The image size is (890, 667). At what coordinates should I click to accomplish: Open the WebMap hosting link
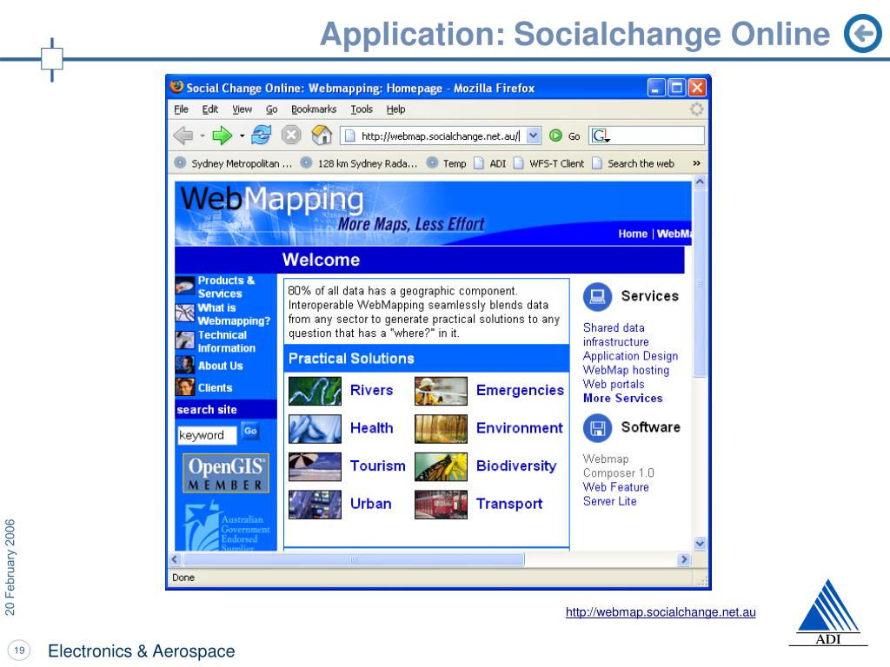click(626, 370)
